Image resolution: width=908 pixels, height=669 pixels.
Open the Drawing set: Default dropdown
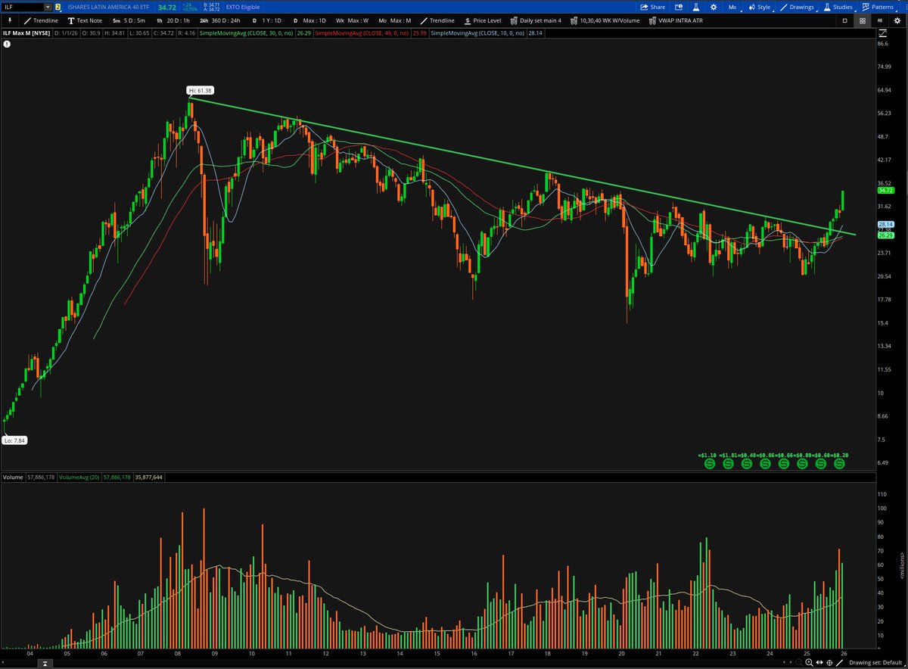(876, 662)
